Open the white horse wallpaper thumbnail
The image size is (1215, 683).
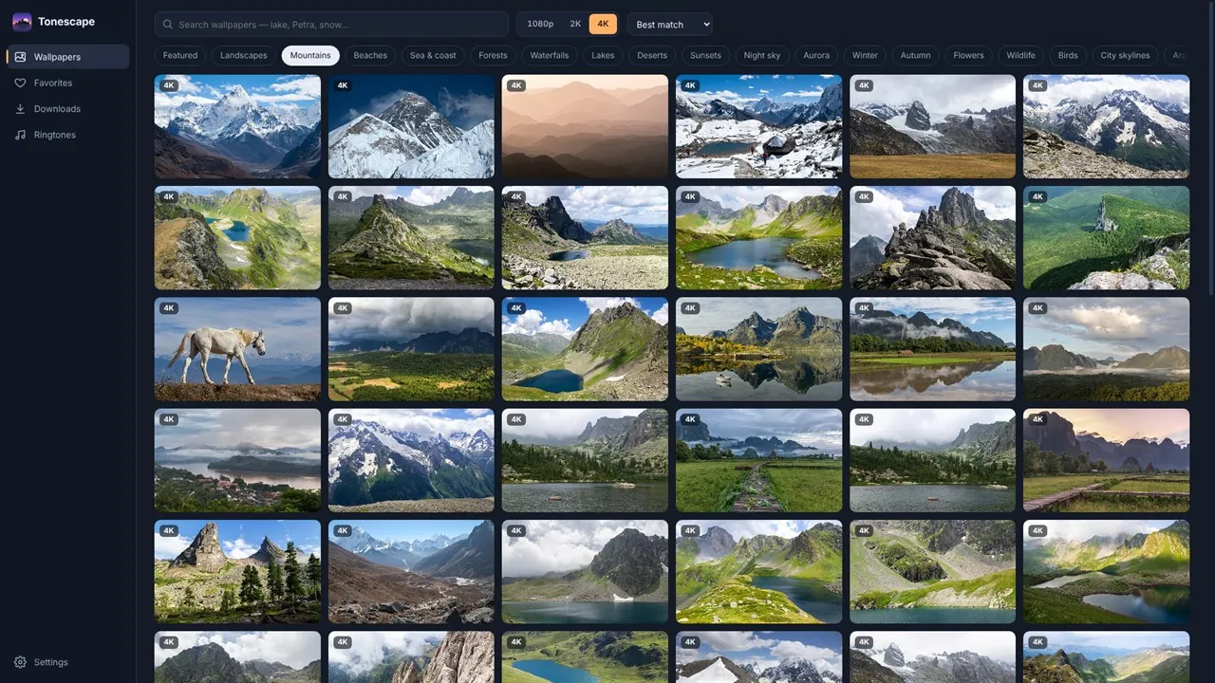(x=237, y=349)
